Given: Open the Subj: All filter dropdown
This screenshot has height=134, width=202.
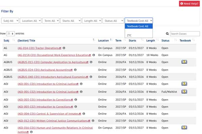Looking at the screenshot, I should [10, 21].
